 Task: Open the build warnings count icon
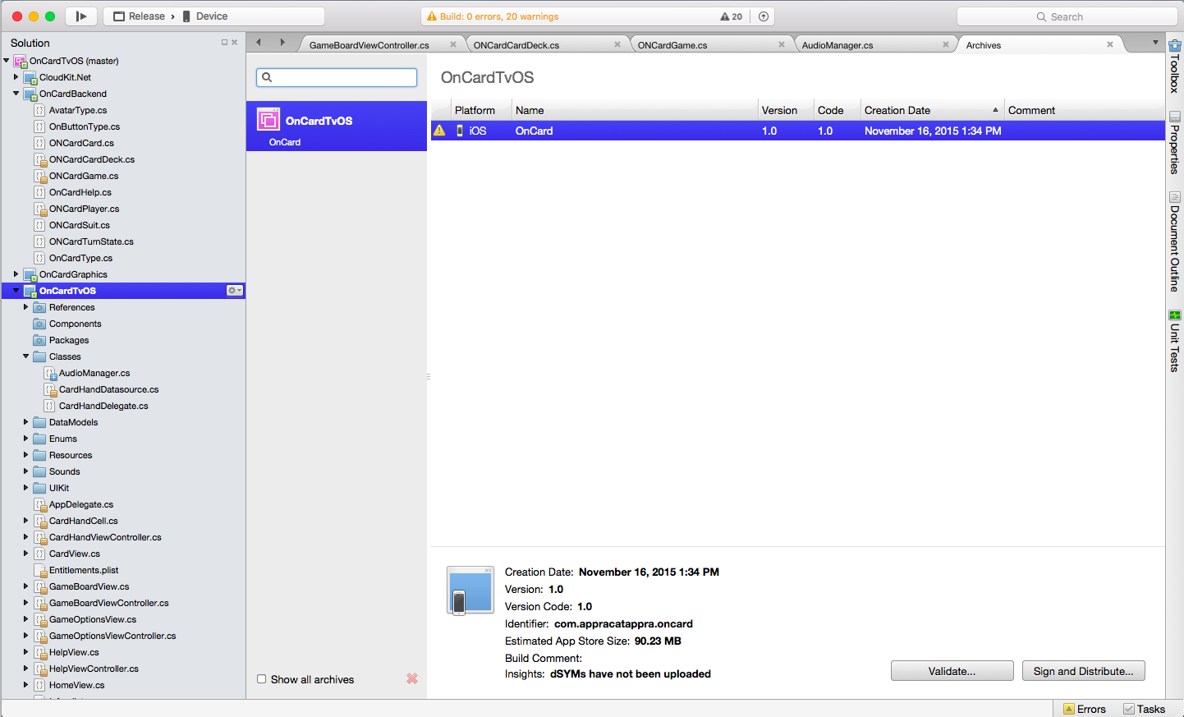click(731, 16)
